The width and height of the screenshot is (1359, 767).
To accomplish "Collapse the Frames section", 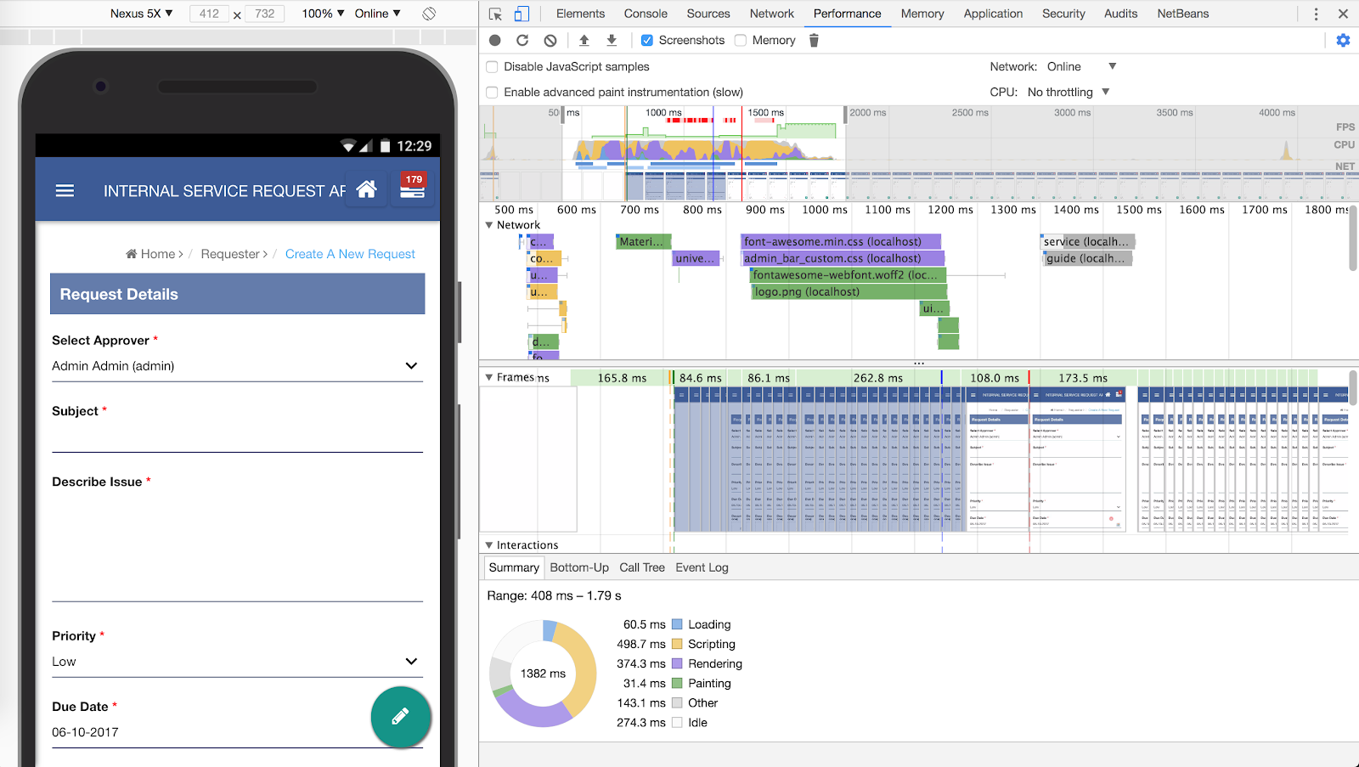I will click(489, 377).
